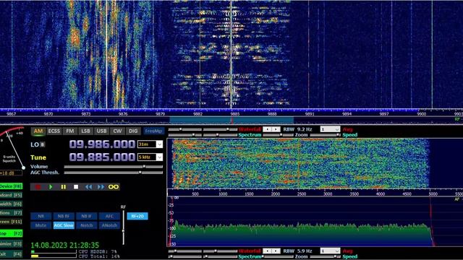Click the green play button
This screenshot has width=463, height=260.
tap(51, 187)
